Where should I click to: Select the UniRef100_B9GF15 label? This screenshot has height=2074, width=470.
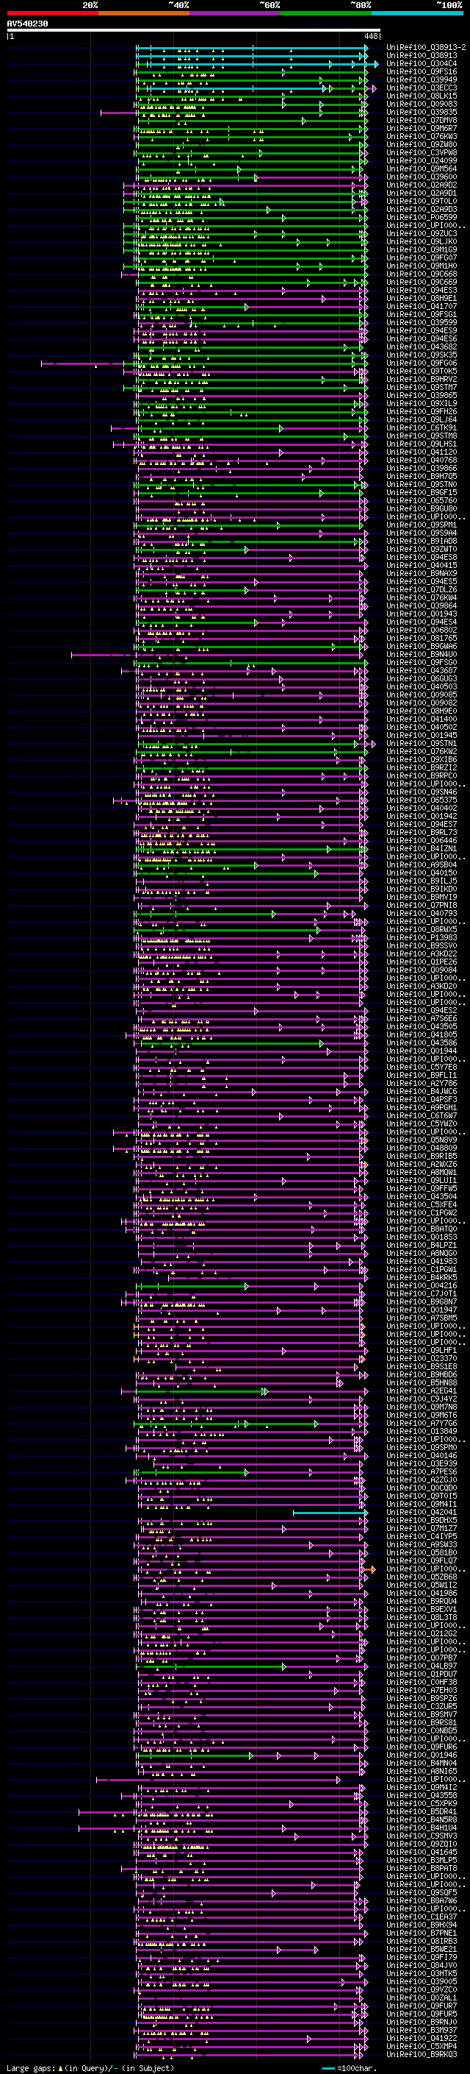point(421,492)
